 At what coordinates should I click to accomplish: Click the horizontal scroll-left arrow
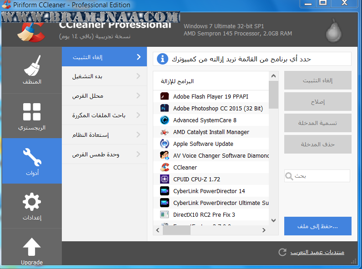tap(158, 230)
